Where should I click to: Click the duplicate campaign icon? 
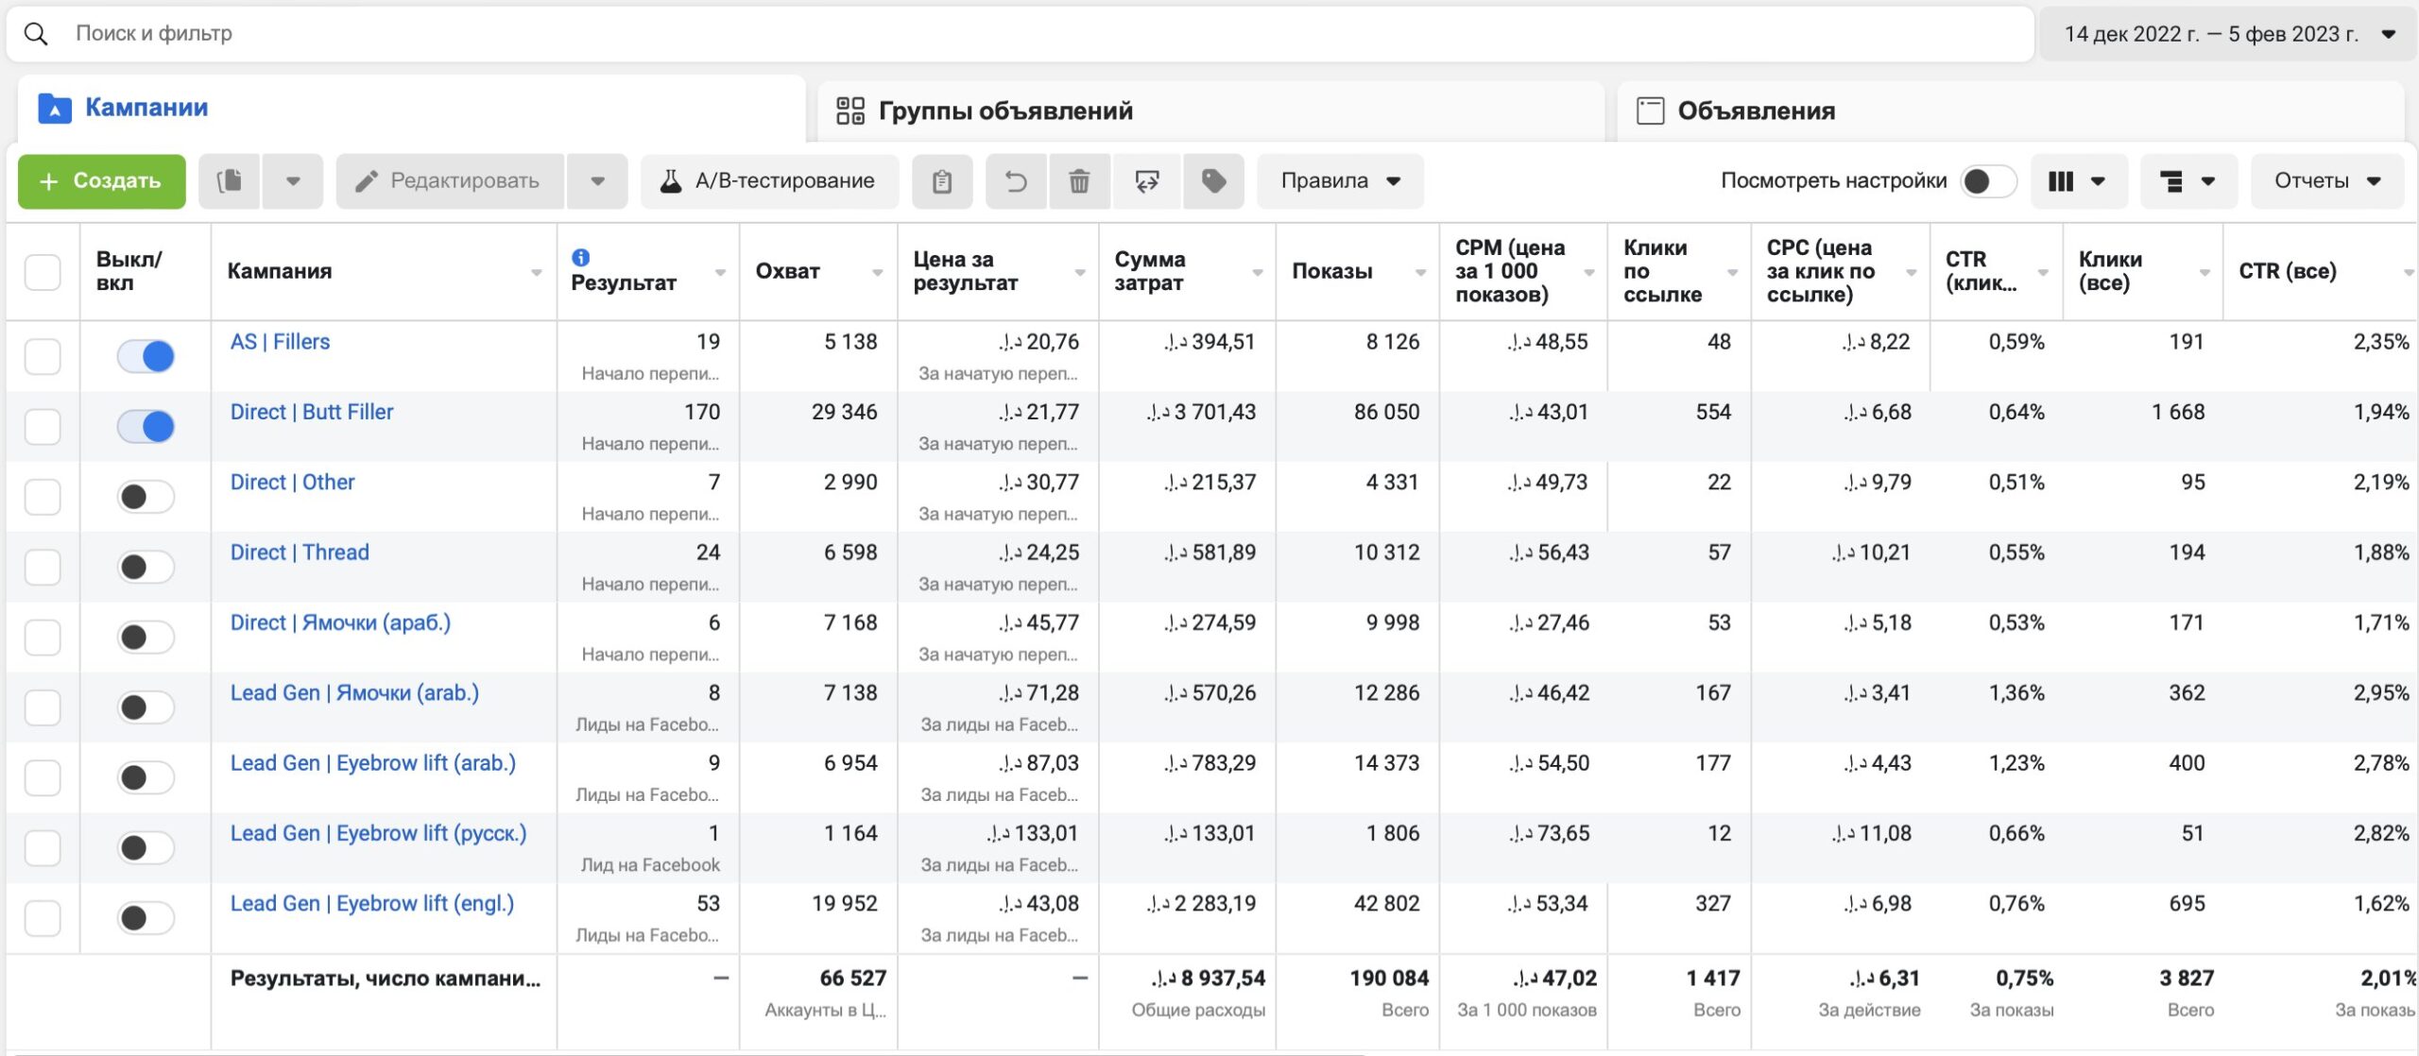(229, 180)
